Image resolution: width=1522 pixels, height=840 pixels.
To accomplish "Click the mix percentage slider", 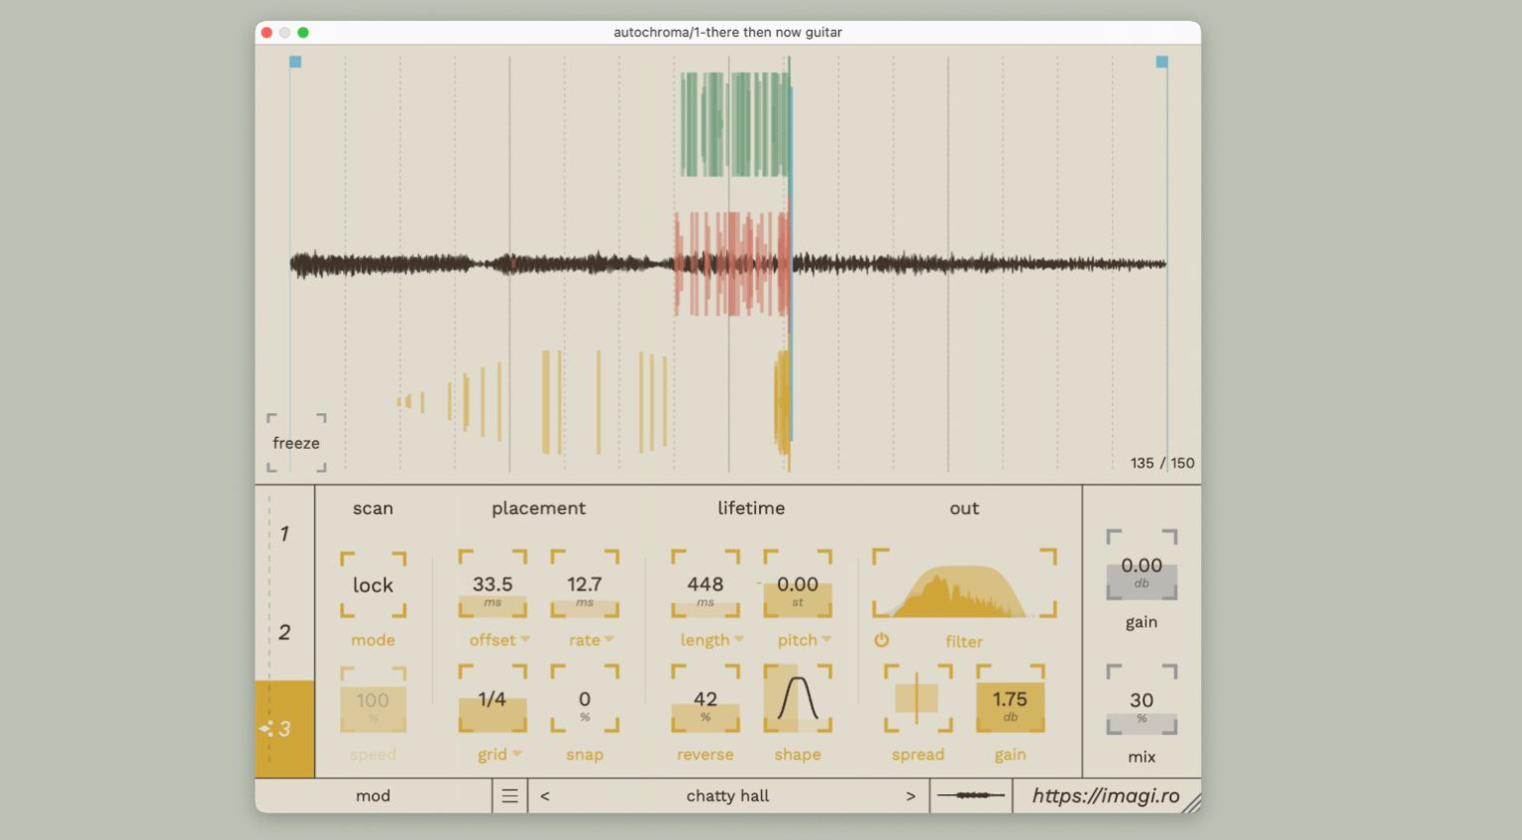I will click(1141, 707).
